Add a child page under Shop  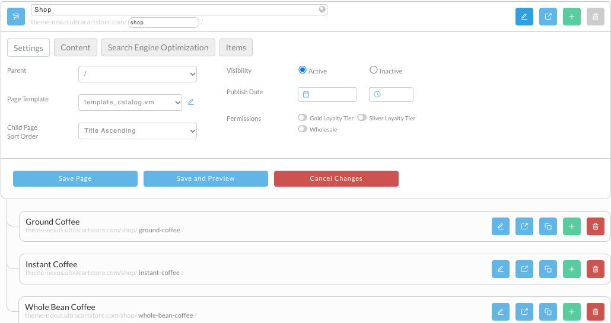[x=572, y=17]
